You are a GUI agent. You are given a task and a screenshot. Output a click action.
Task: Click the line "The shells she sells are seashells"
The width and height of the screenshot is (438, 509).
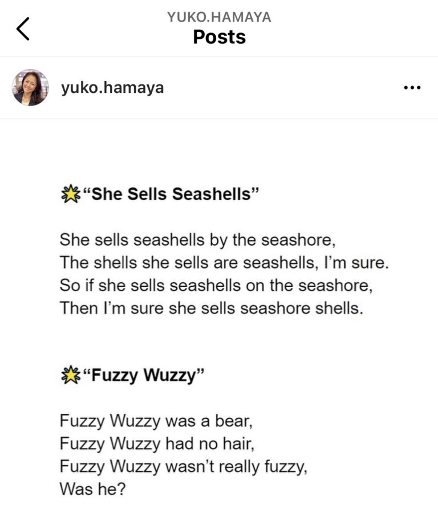(x=224, y=263)
